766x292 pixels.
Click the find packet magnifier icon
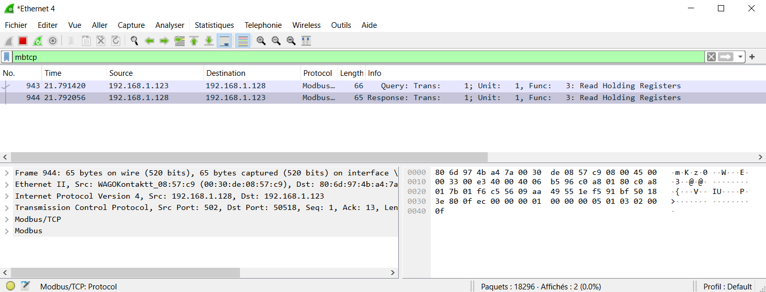click(134, 41)
